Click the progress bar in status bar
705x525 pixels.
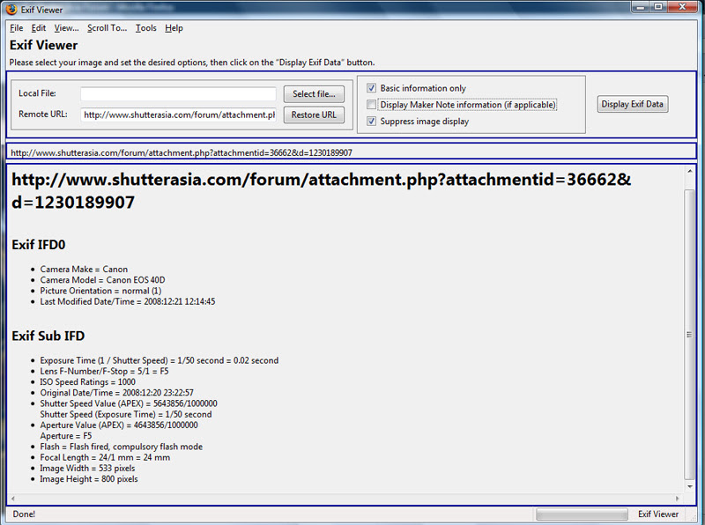tap(582, 514)
